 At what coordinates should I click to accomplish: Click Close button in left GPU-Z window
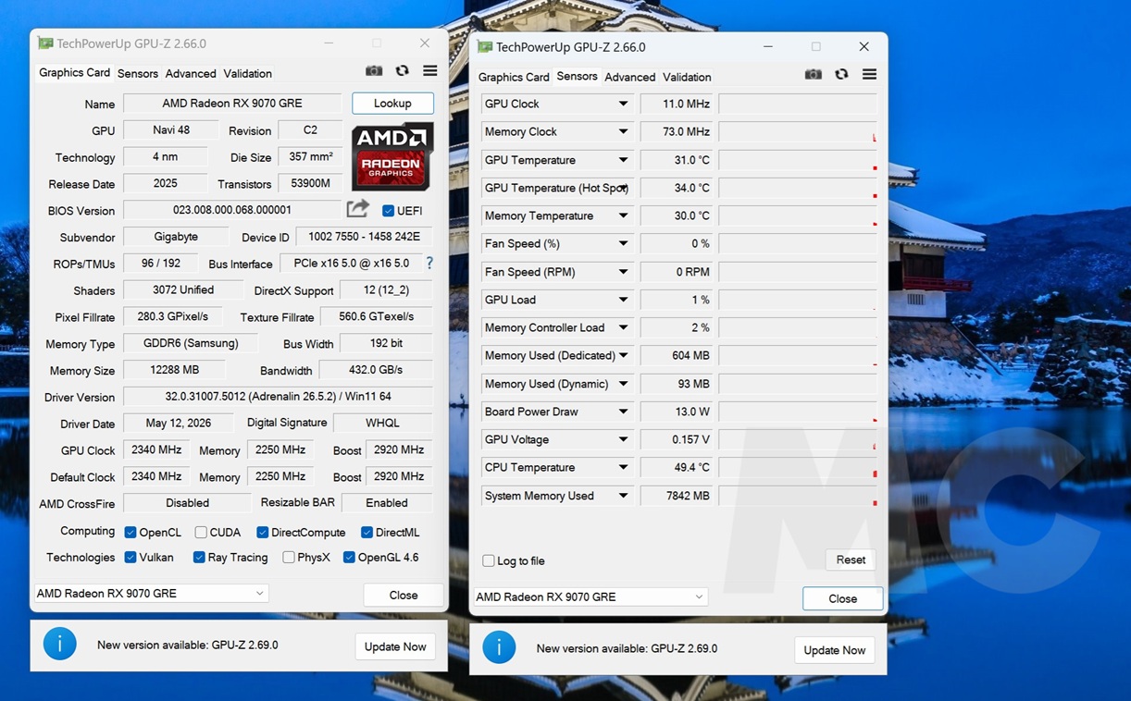coord(404,595)
